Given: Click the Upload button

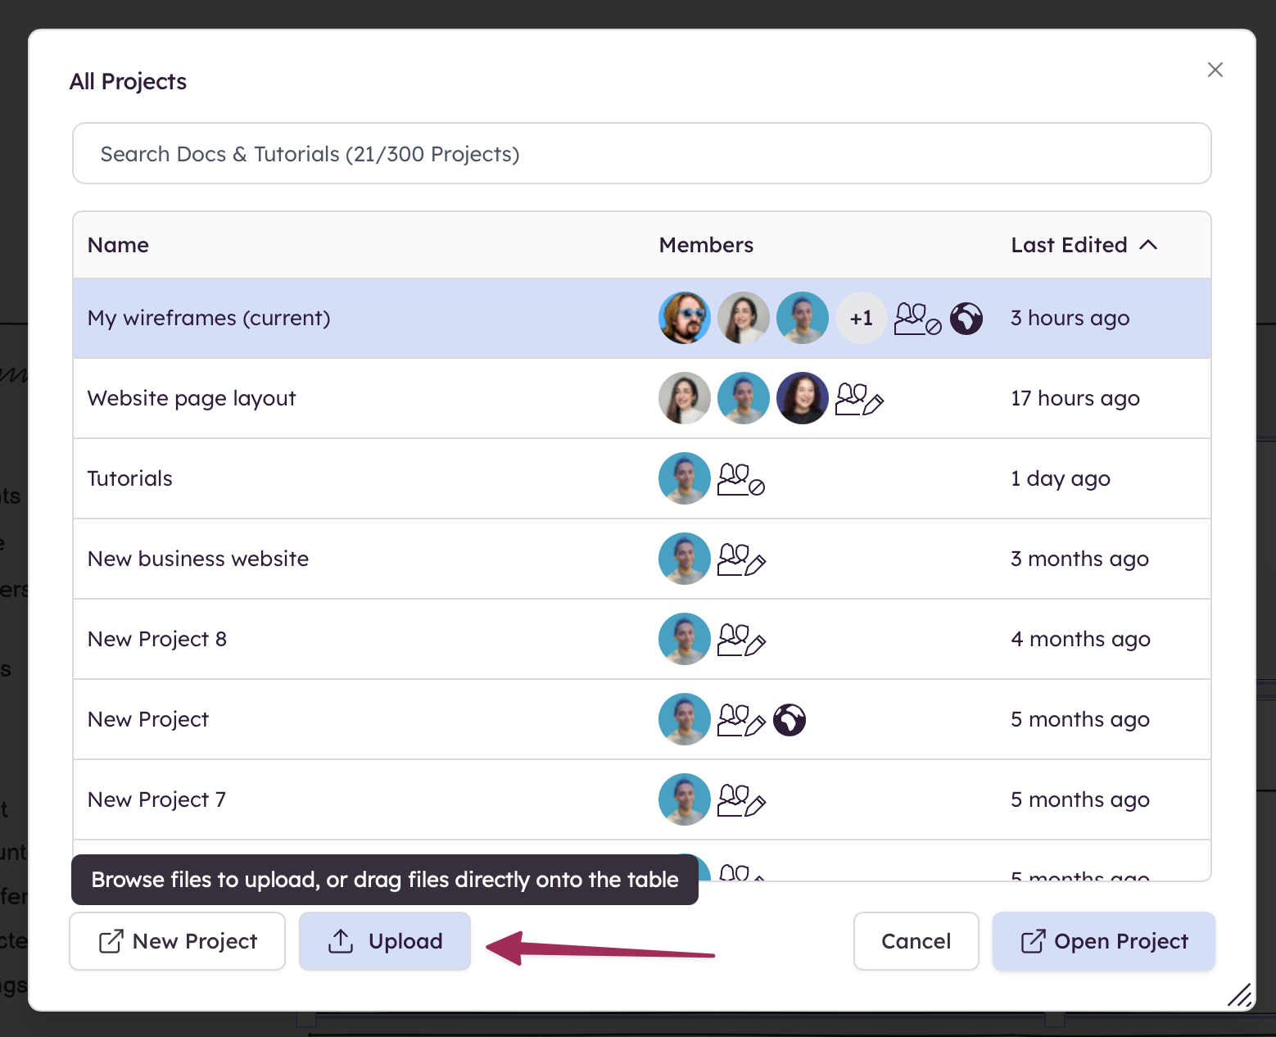Looking at the screenshot, I should pyautogui.click(x=385, y=940).
